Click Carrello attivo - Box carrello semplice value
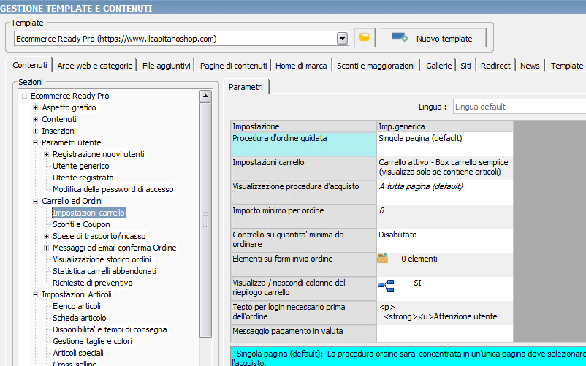The height and width of the screenshot is (366, 586). [x=444, y=167]
